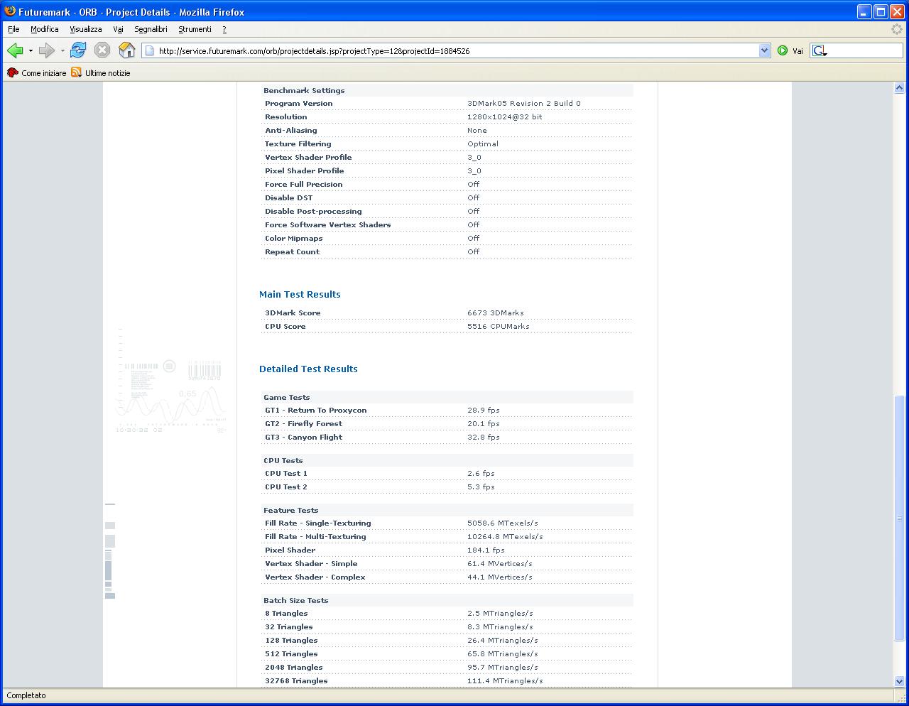This screenshot has width=909, height=706.
Task: Maximize the Firefox window
Action: point(880,11)
